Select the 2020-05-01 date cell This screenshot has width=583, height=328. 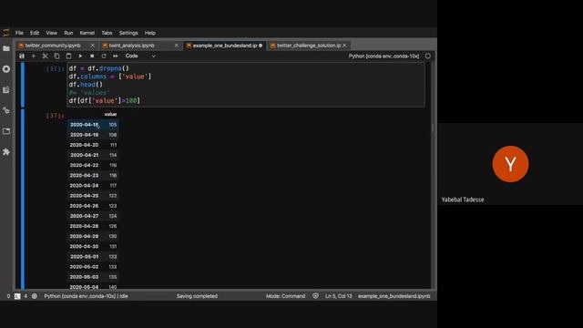point(84,257)
